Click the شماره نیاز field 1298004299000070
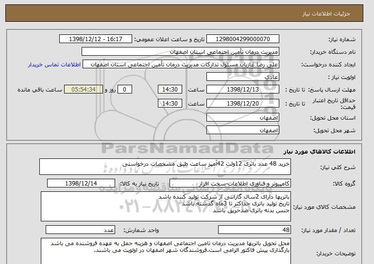374x264 pixels. (242, 39)
